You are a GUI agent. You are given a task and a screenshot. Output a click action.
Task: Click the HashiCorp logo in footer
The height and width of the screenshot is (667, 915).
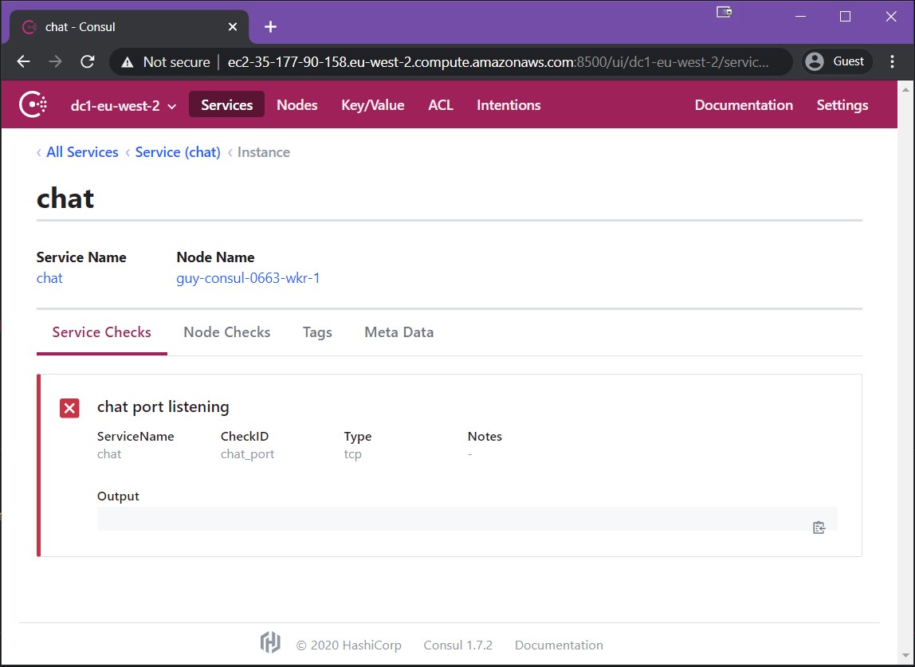tap(270, 642)
